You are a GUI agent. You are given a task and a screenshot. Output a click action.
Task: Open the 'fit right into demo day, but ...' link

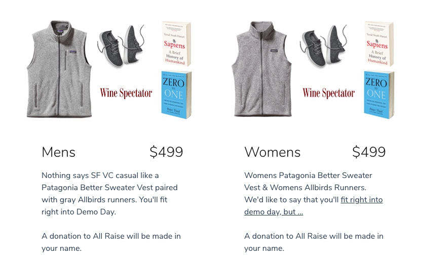313,206
